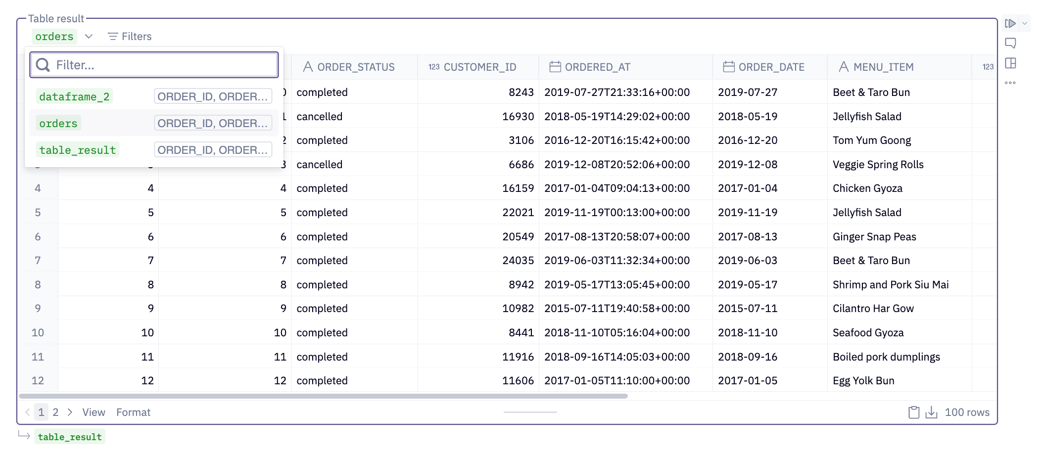Viewport: 1041px width, 456px height.
Task: Select the orders entry in the list
Action: click(x=58, y=123)
